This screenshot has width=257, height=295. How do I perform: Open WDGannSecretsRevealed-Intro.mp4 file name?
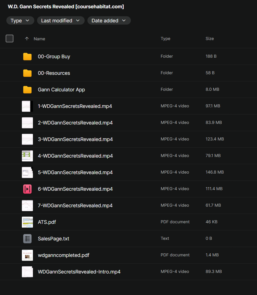tap(79, 272)
